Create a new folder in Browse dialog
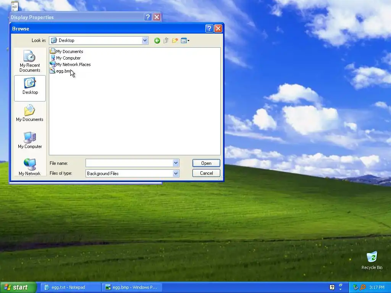 pyautogui.click(x=175, y=40)
